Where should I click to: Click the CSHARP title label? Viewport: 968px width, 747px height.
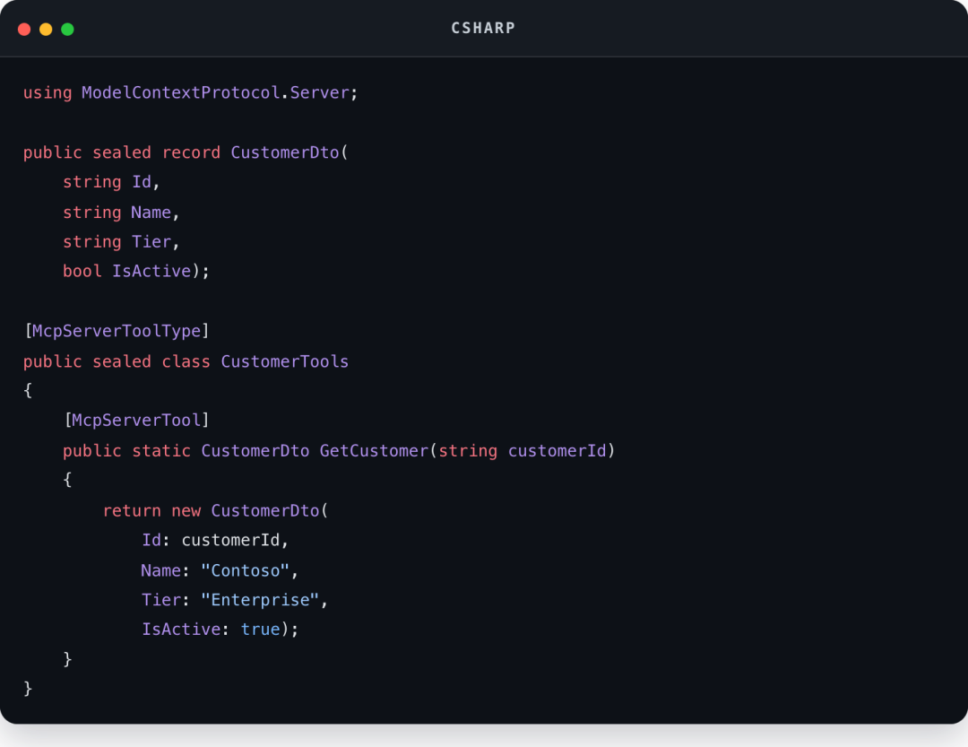point(483,29)
